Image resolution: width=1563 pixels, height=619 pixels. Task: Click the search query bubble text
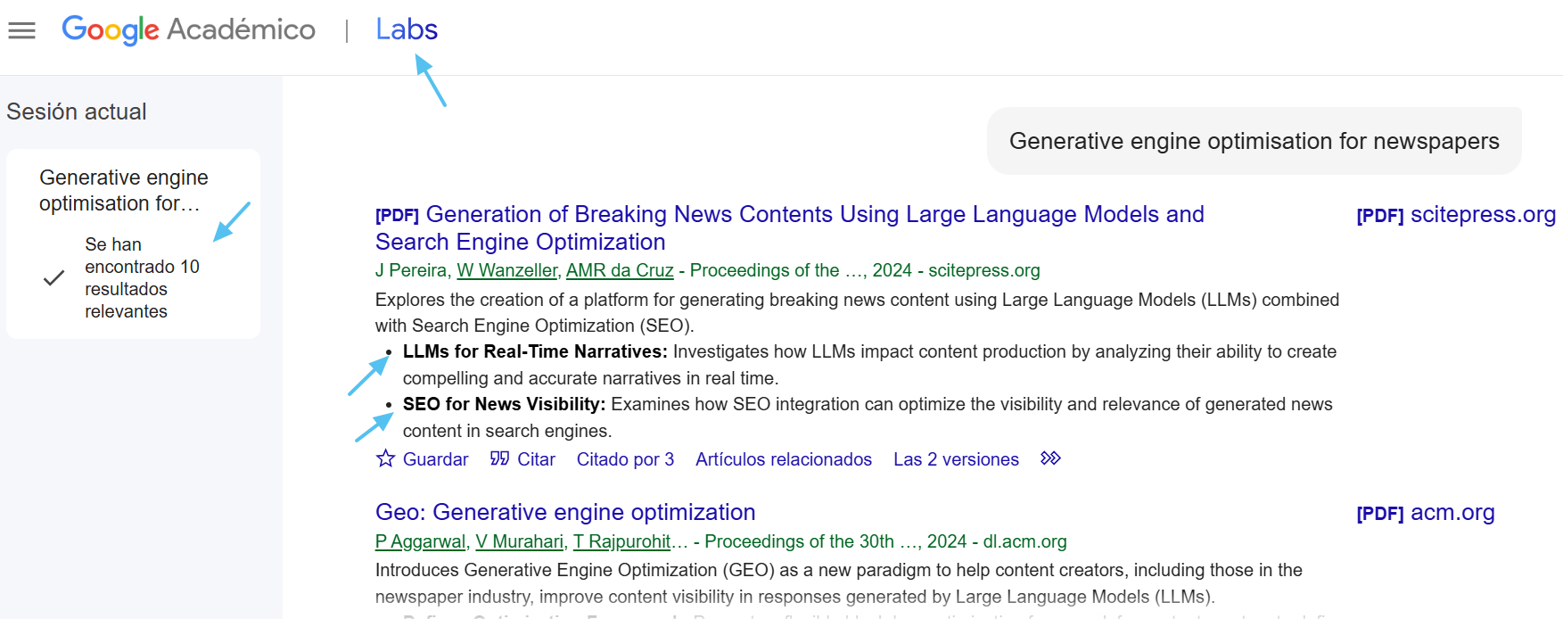(1254, 141)
